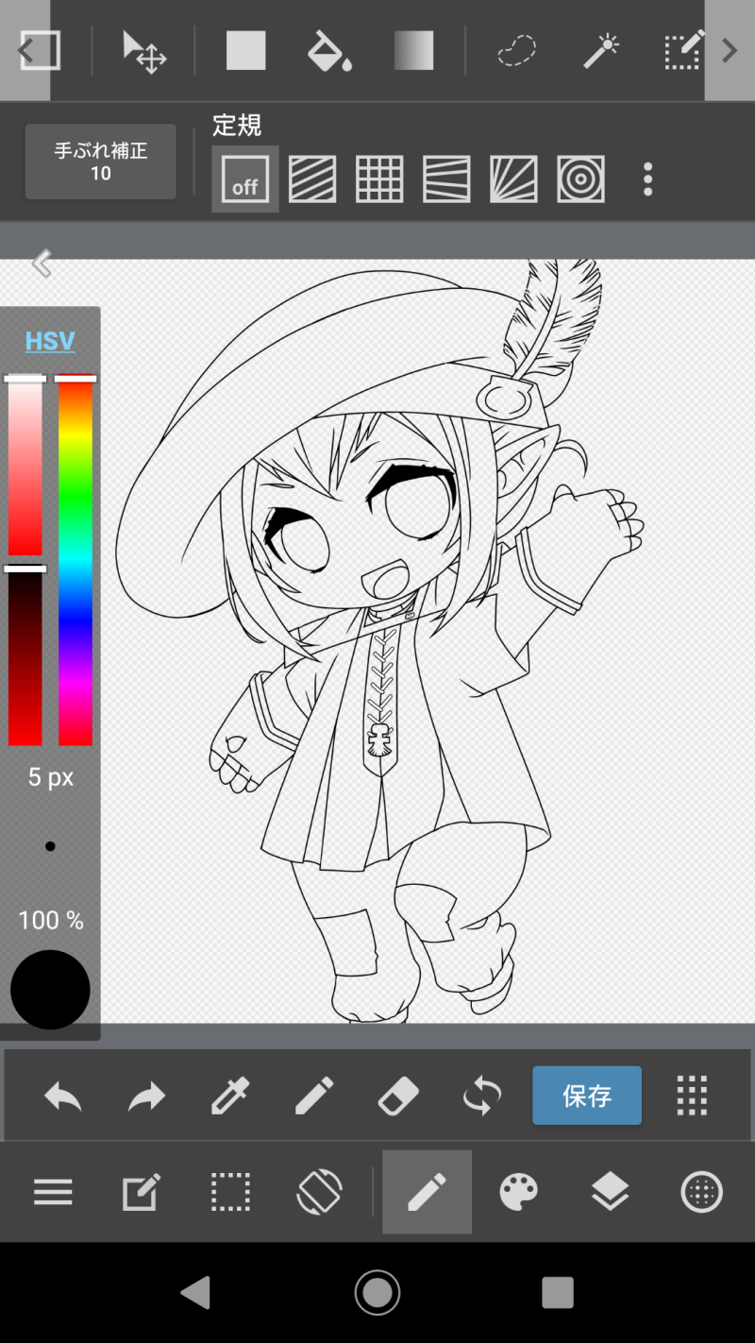Open the color palette panel
Screen dimensions: 755x1343
click(519, 1192)
